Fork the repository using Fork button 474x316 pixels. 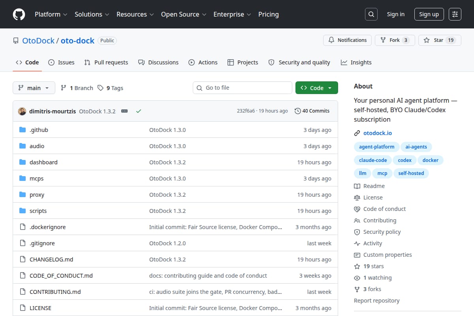395,40
